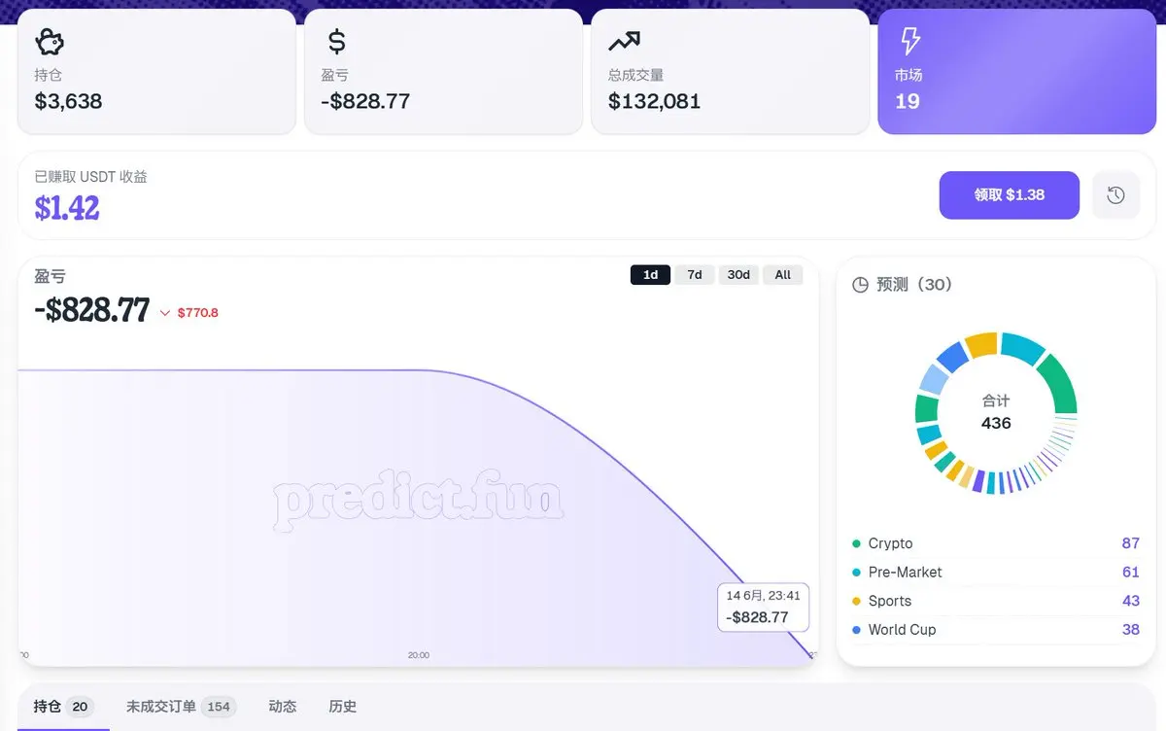Click the piggy bank holdings icon

tap(50, 42)
